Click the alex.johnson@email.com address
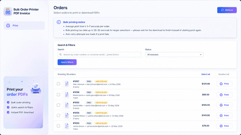 (x=97, y=84)
